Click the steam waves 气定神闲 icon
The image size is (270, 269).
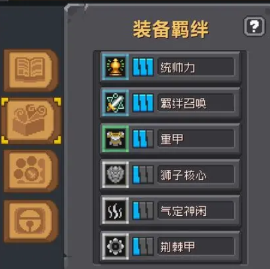click(x=116, y=210)
